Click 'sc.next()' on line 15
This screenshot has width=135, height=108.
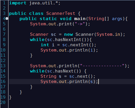tap(81, 77)
